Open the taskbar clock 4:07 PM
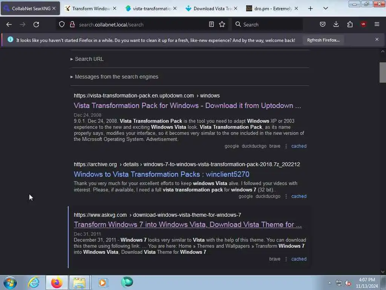 pos(367,283)
